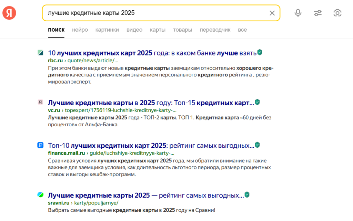
Task: Select the поиск tab
Action: point(56,30)
